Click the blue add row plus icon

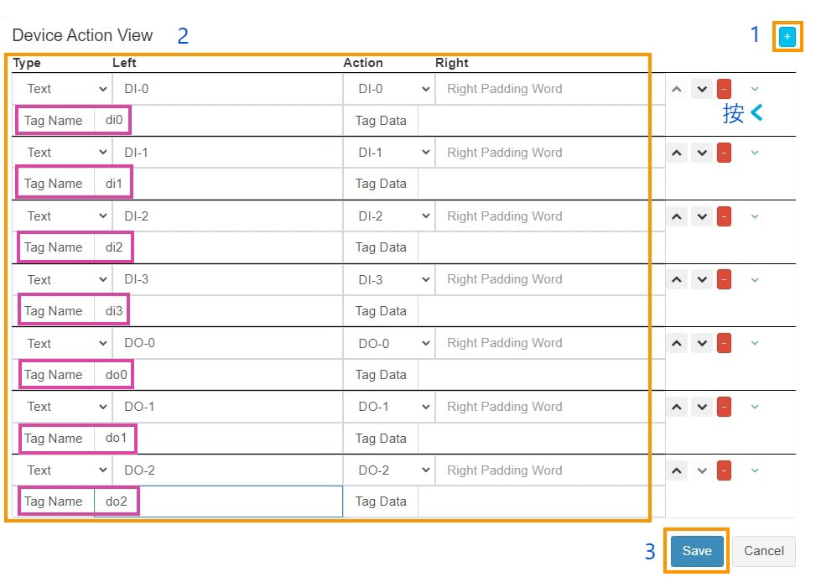coord(787,37)
